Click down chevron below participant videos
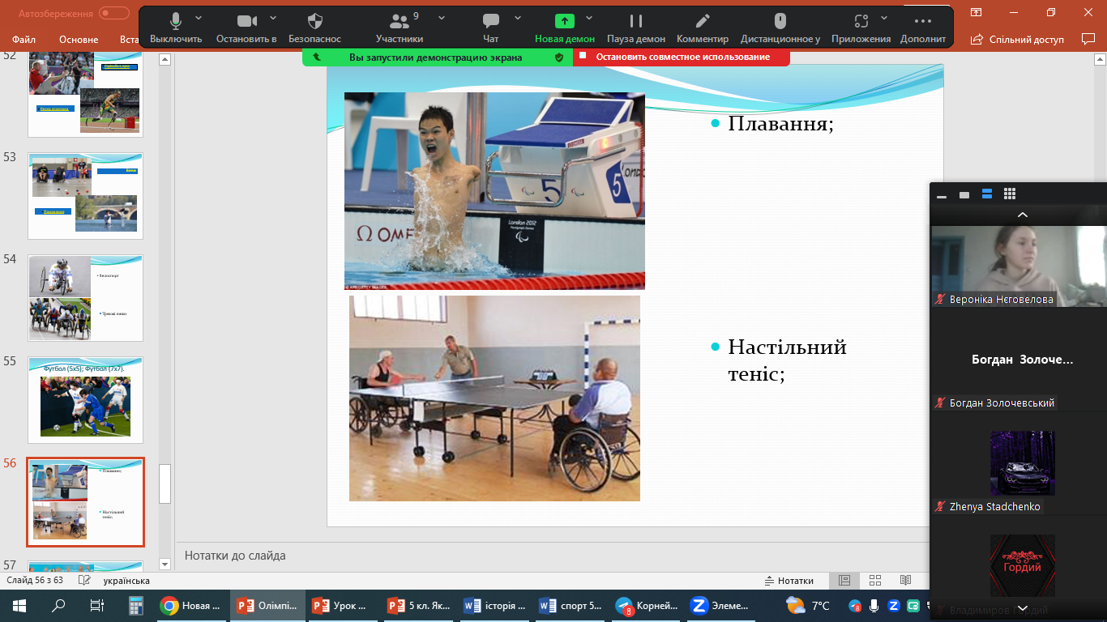The image size is (1107, 622). pyautogui.click(x=1023, y=607)
